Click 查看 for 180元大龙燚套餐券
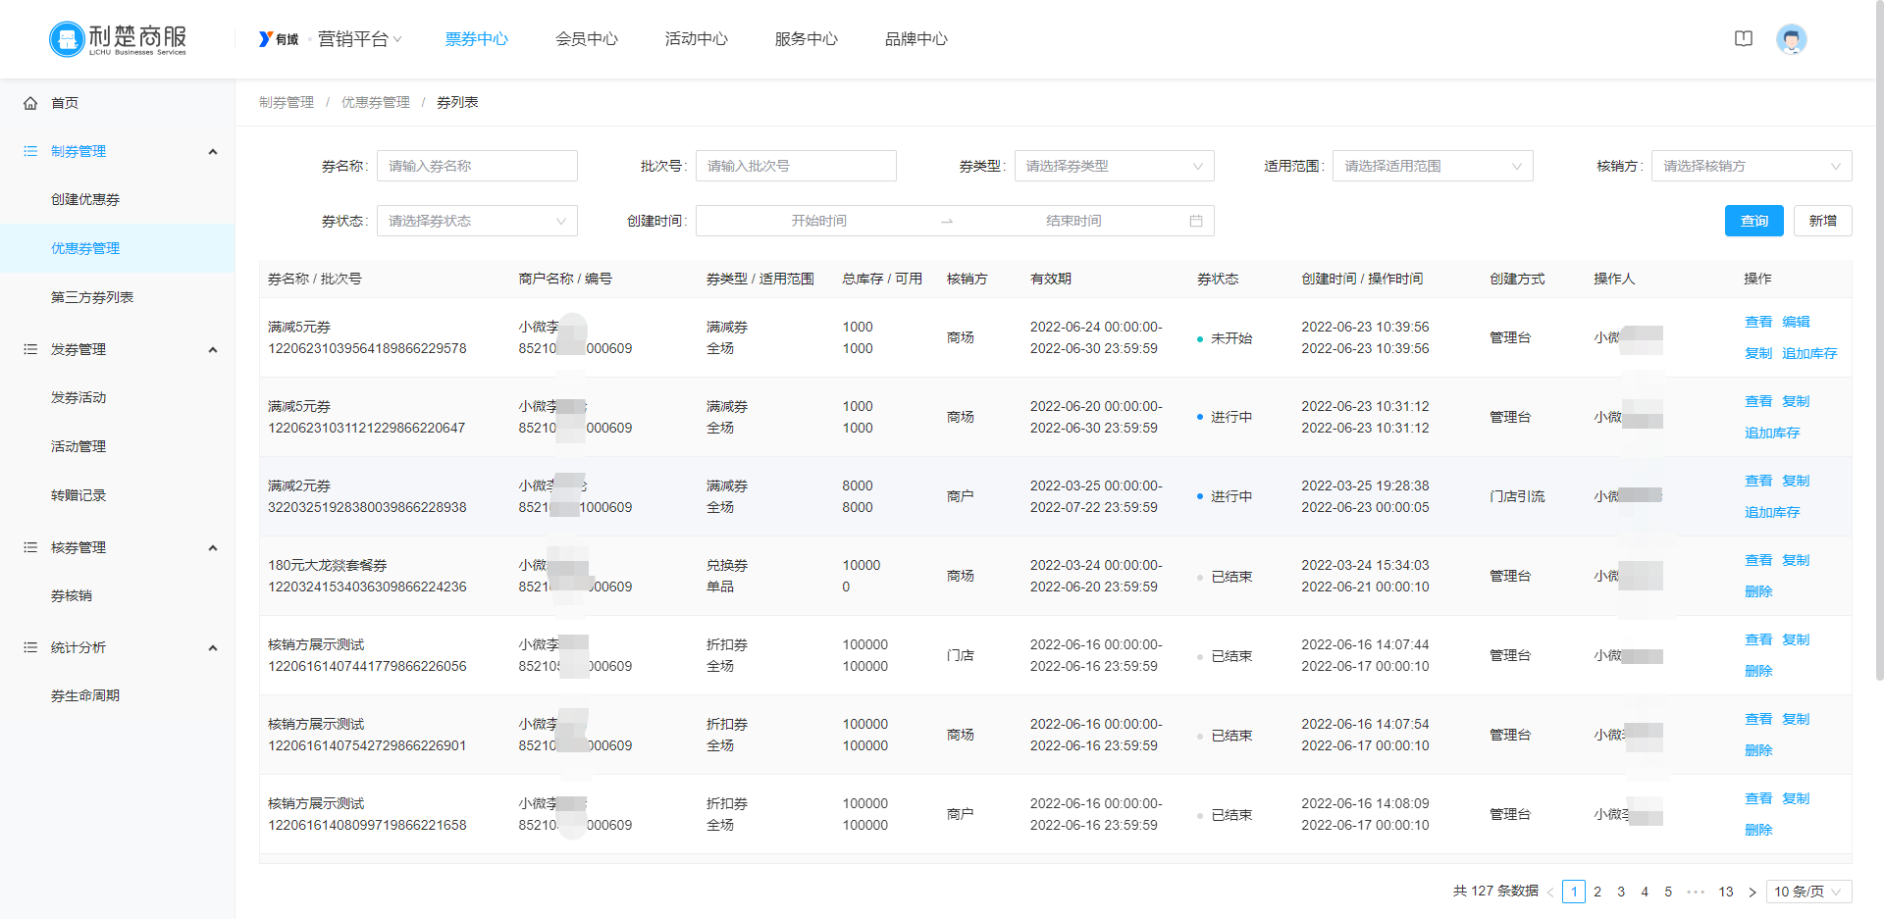 pos(1758,560)
